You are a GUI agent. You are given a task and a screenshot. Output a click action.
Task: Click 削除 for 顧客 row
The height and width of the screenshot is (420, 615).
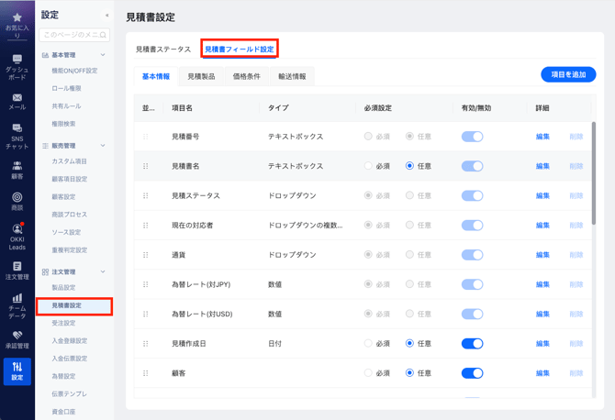pos(576,373)
